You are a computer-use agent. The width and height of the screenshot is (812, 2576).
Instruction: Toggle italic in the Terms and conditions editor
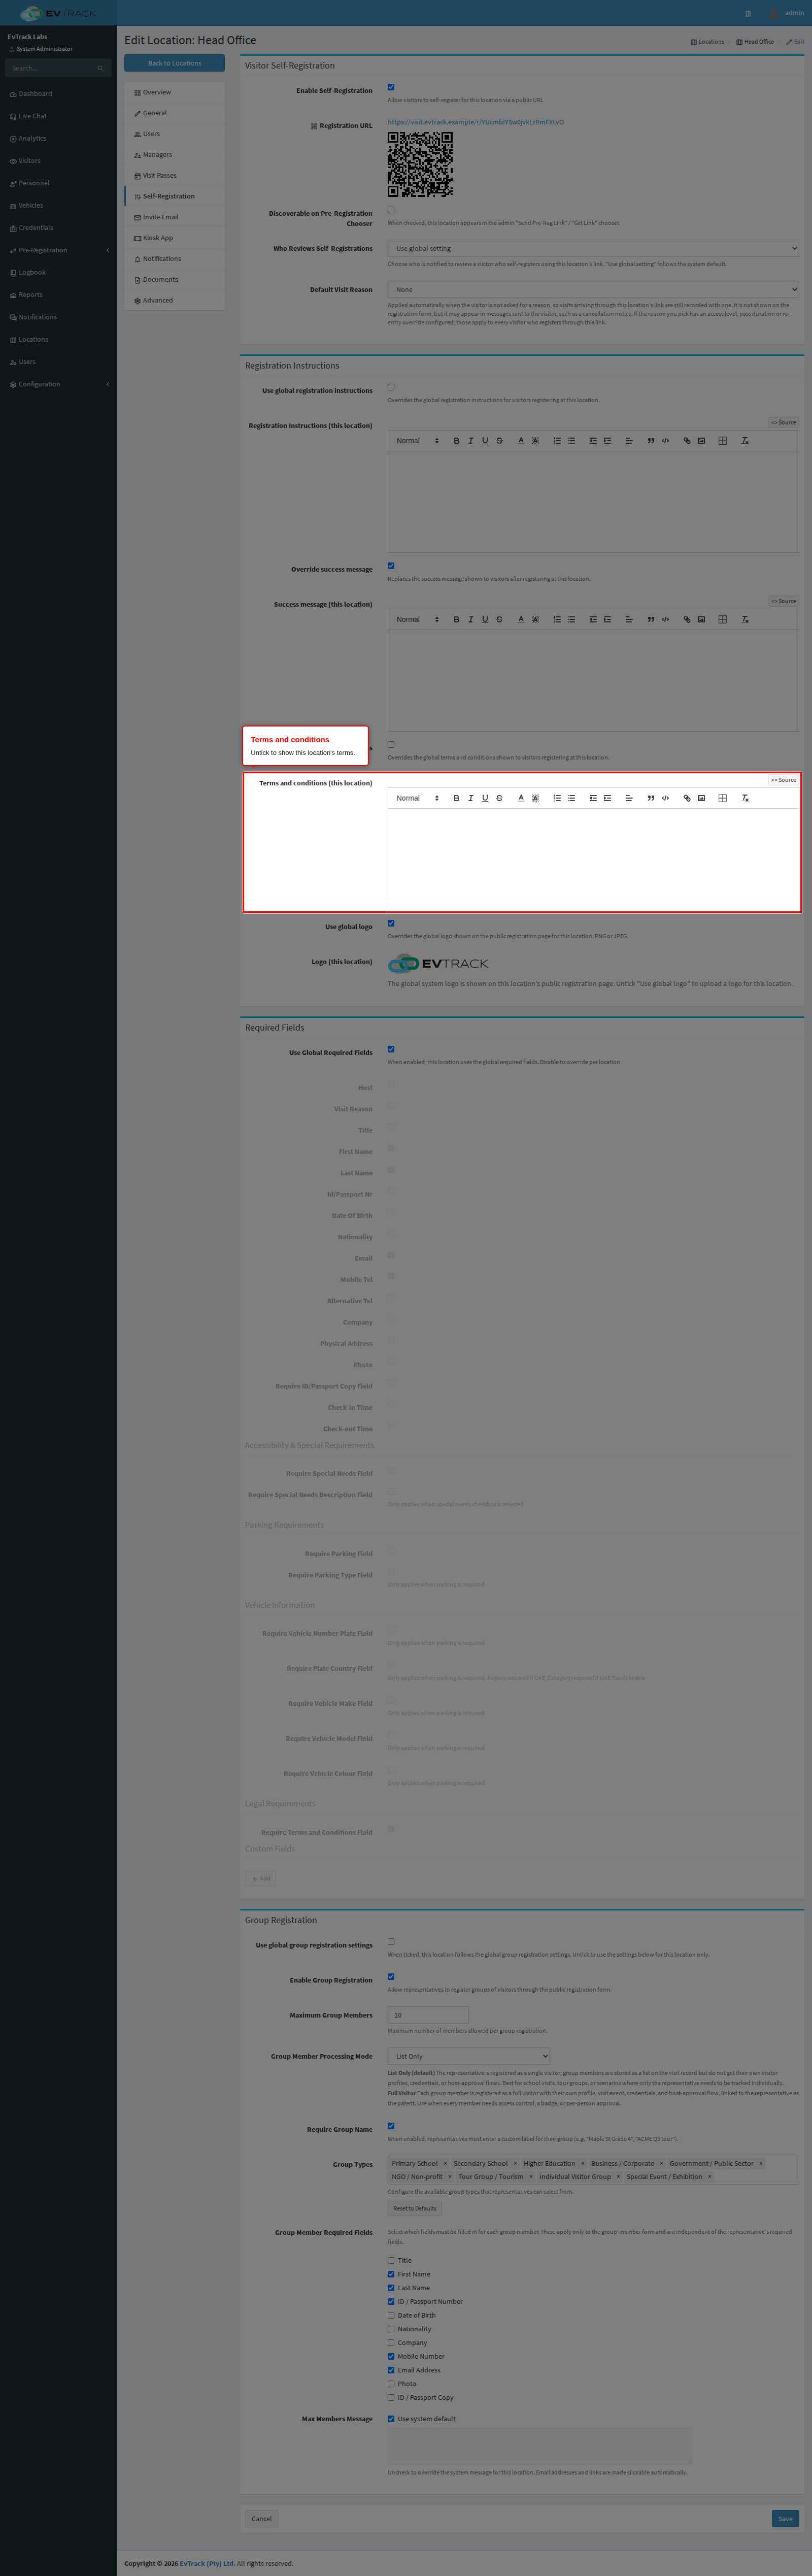coord(471,798)
